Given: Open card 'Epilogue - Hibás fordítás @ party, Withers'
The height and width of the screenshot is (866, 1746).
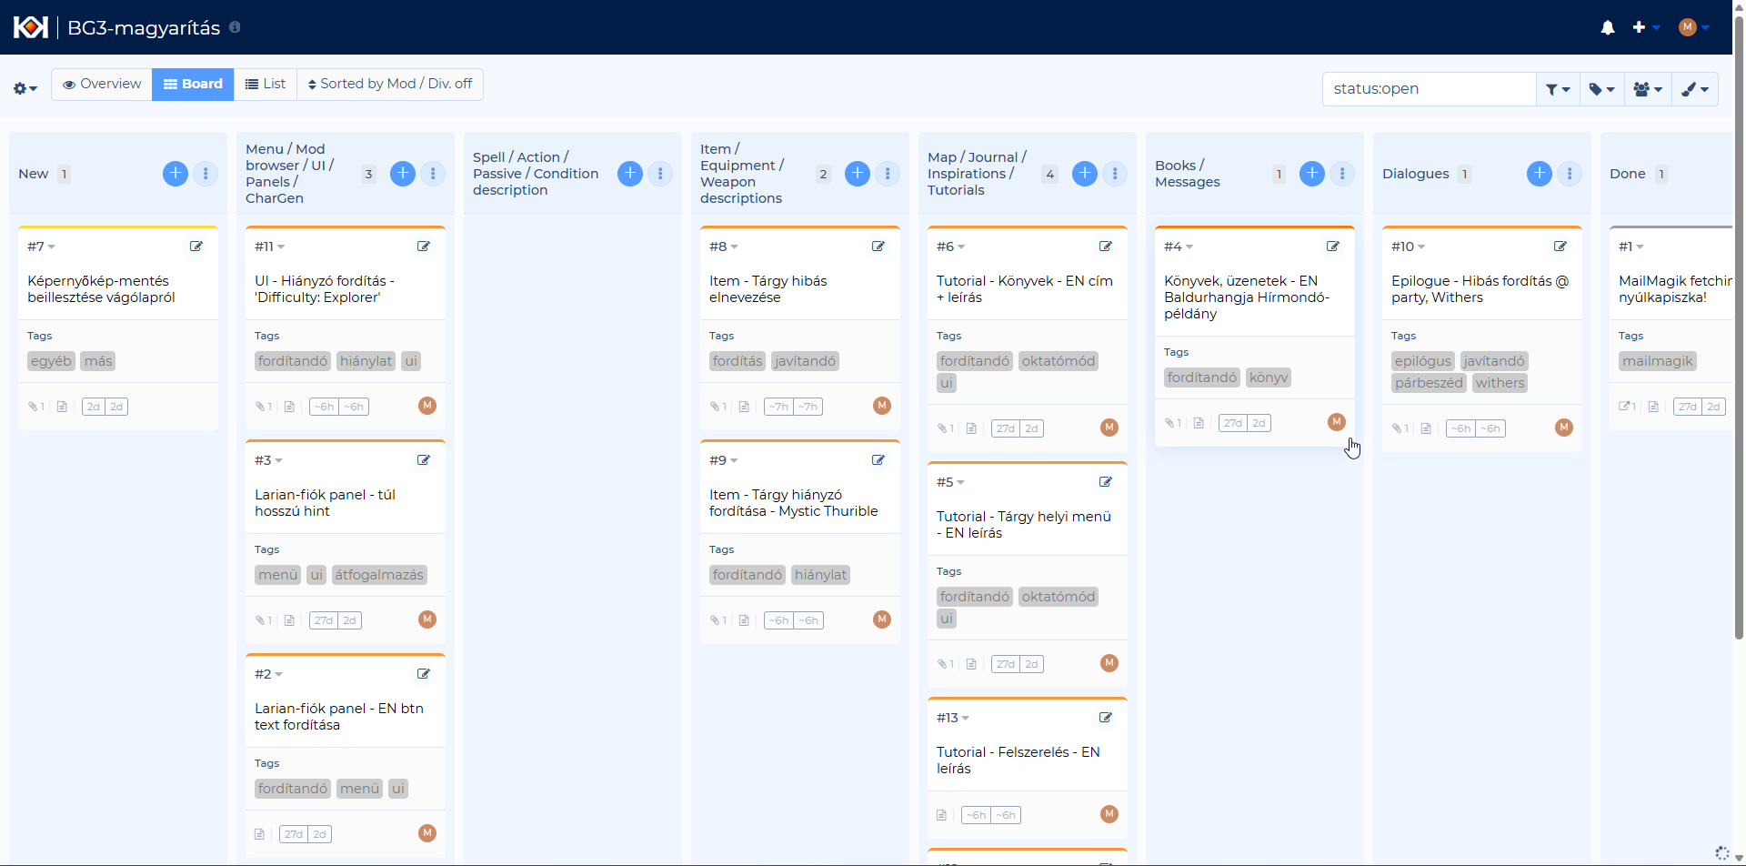Looking at the screenshot, I should [x=1480, y=289].
